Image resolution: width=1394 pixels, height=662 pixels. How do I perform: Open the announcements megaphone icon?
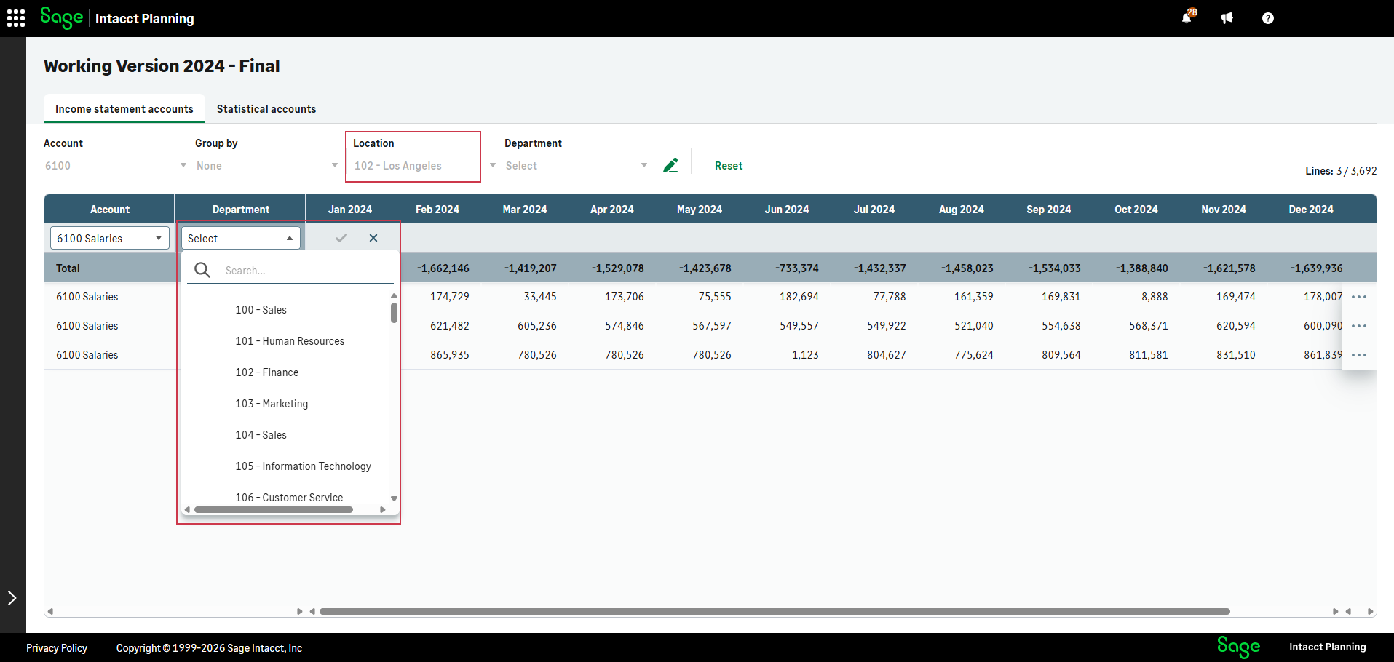coord(1227,18)
